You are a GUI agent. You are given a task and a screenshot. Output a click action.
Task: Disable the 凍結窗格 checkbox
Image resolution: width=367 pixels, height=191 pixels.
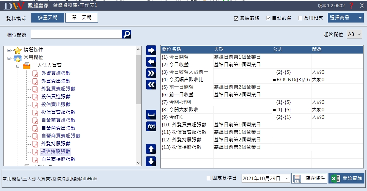[x=236, y=18]
